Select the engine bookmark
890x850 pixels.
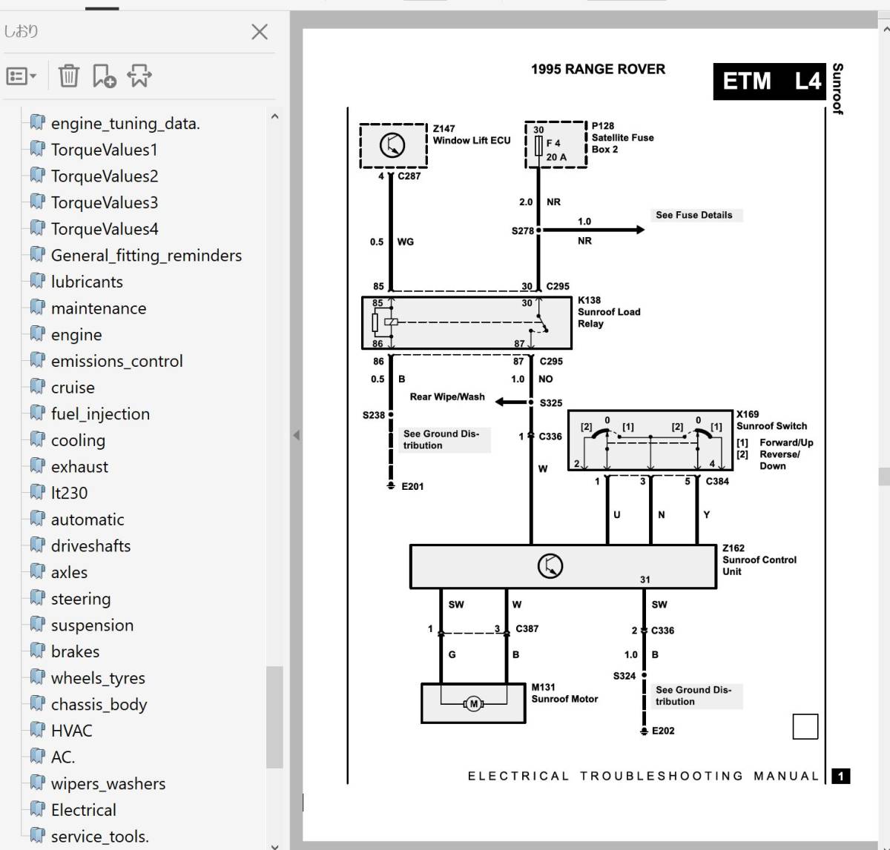coord(76,335)
